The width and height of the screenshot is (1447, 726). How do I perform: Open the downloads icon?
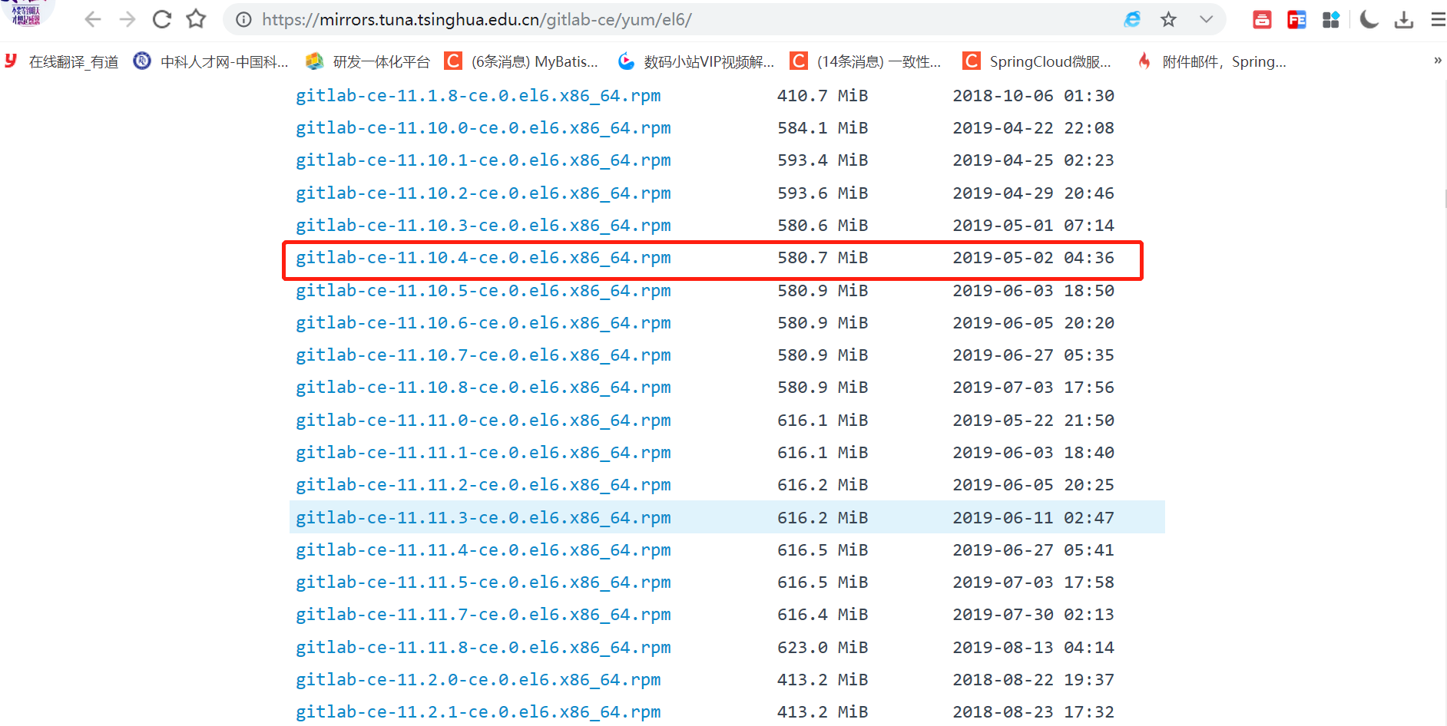pyautogui.click(x=1404, y=19)
